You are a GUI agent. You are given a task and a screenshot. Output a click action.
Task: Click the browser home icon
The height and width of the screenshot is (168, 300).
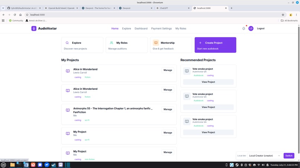point(20,15)
